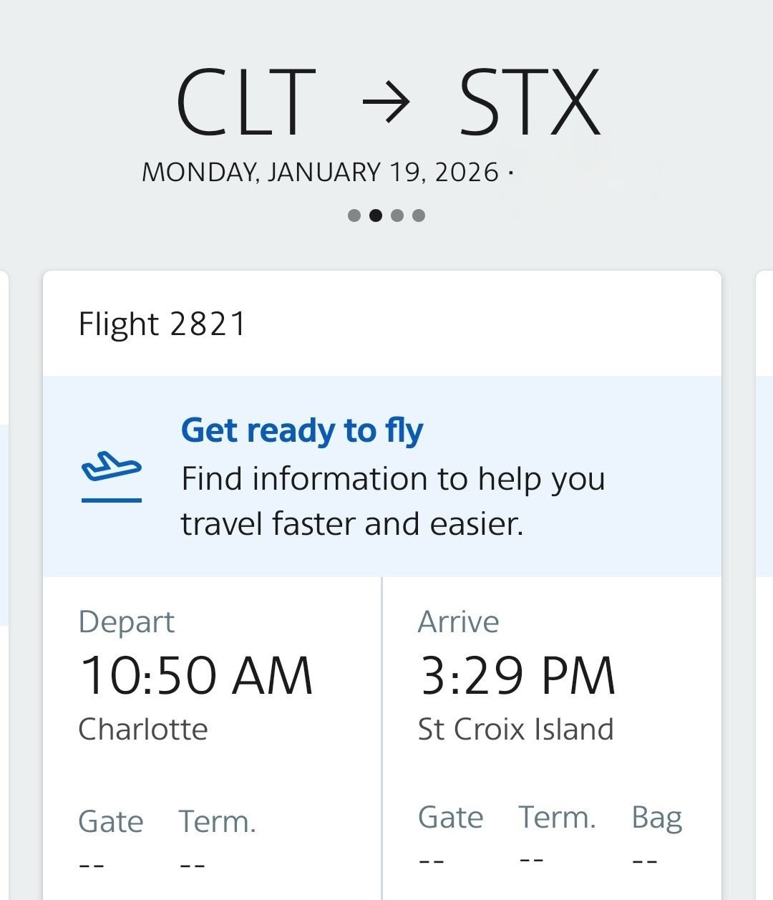The image size is (773, 900).
Task: Click the arrow between CLT and STX
Action: click(386, 102)
